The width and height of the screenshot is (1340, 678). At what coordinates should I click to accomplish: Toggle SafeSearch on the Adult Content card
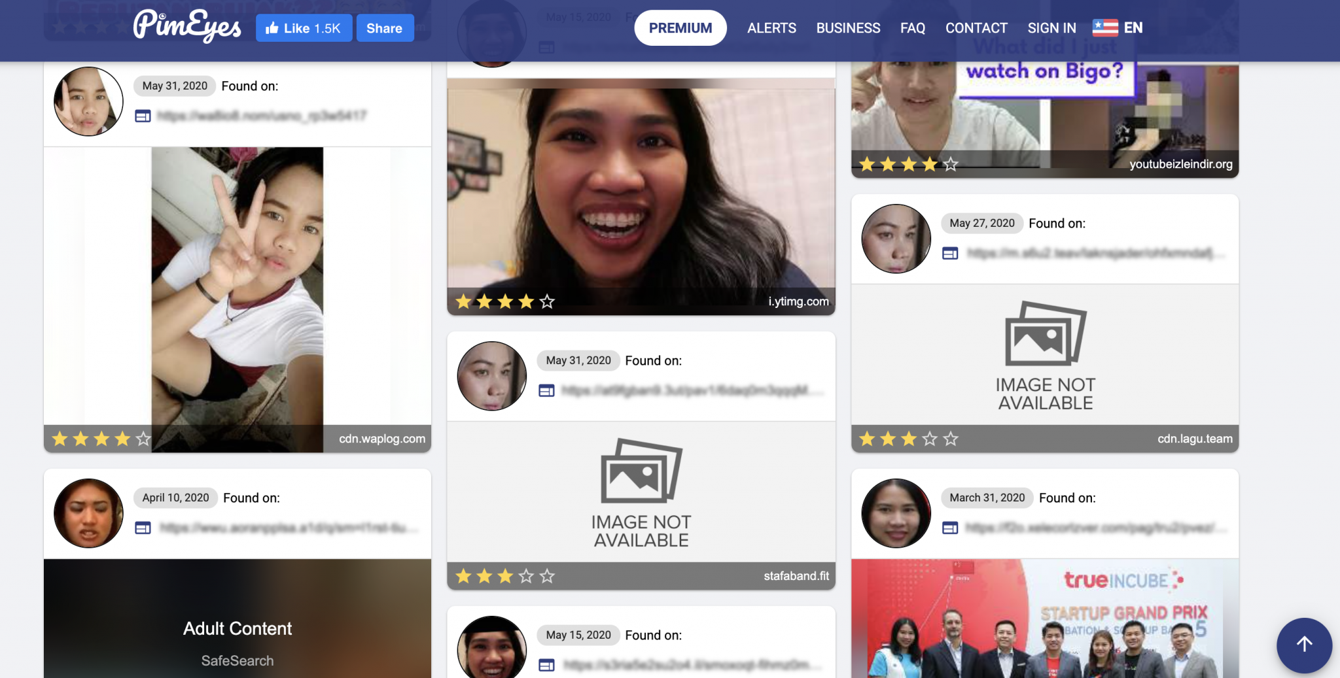[x=238, y=660]
